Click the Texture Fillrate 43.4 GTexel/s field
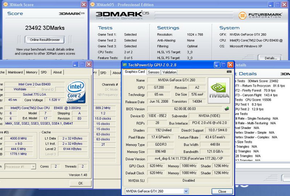The height and width of the screenshot is (196, 290). [x=215, y=137]
